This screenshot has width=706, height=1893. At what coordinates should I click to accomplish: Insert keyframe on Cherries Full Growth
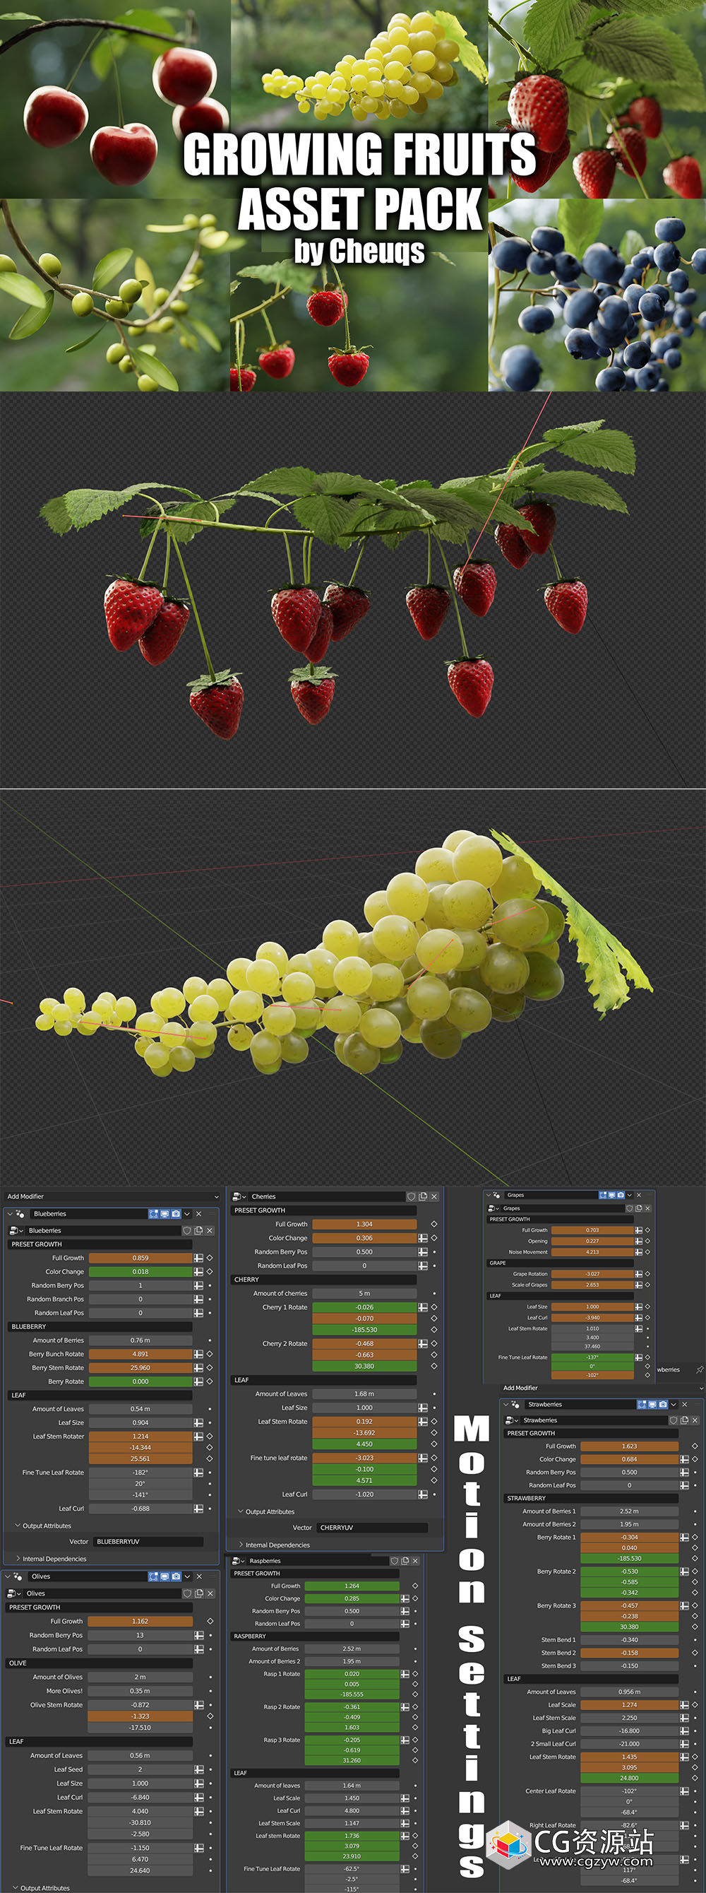click(433, 1225)
